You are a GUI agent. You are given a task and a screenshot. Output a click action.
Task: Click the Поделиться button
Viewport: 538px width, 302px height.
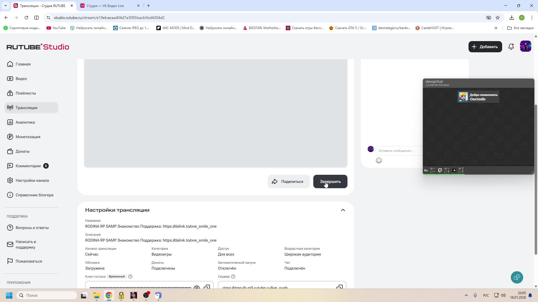click(x=289, y=181)
